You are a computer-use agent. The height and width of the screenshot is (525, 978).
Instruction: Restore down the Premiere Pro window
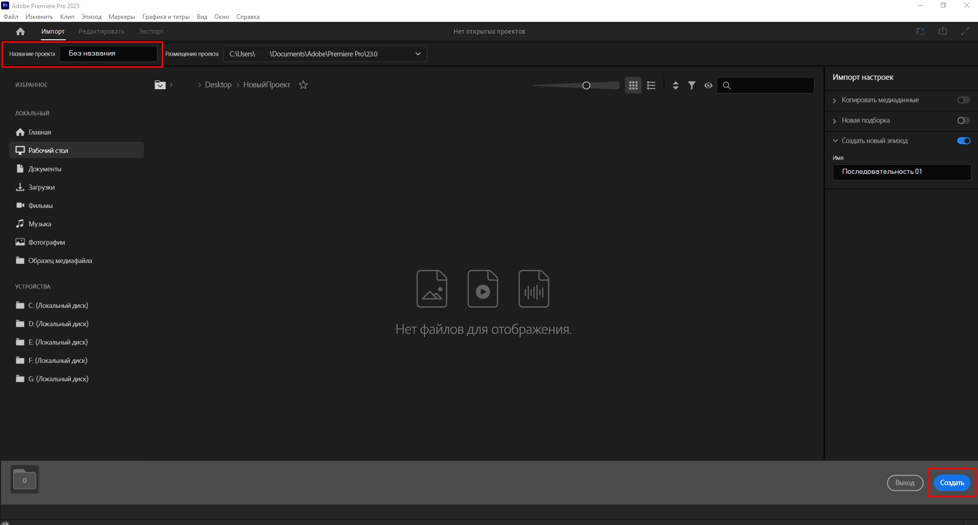coord(943,6)
